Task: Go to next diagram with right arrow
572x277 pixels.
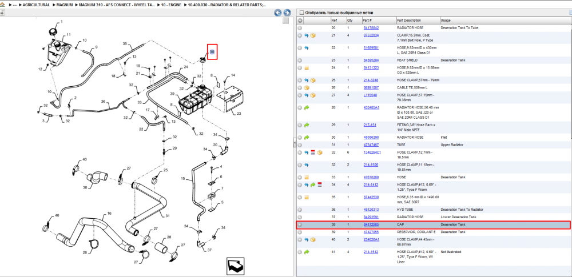Action: 287,13
